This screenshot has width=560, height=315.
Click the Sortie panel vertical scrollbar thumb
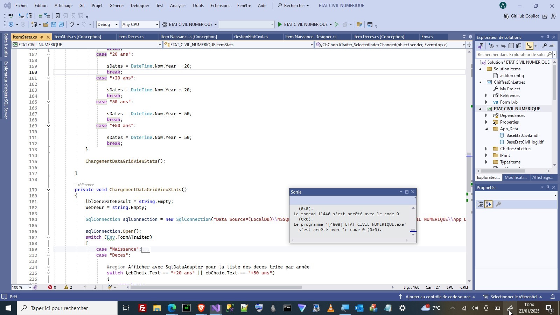(413, 230)
